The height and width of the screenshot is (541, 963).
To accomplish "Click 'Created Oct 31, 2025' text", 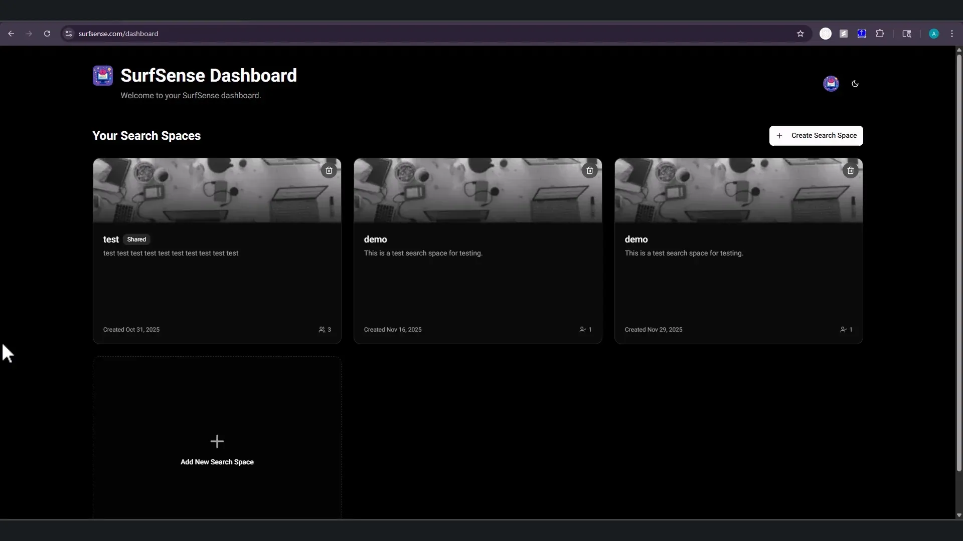I will [131, 330].
